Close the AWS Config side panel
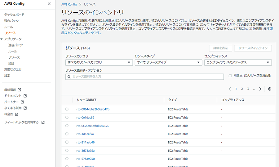279x167 pixels. coord(49,3)
